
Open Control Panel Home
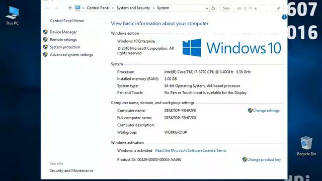(x=67, y=21)
